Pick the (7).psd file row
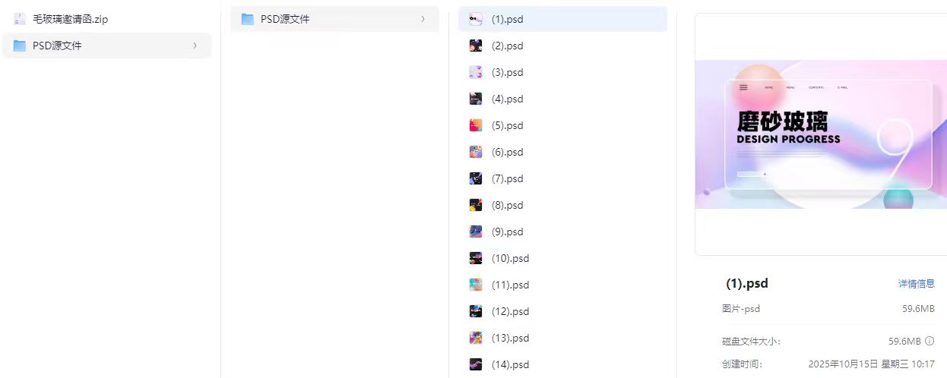The image size is (947, 378). coord(562,178)
